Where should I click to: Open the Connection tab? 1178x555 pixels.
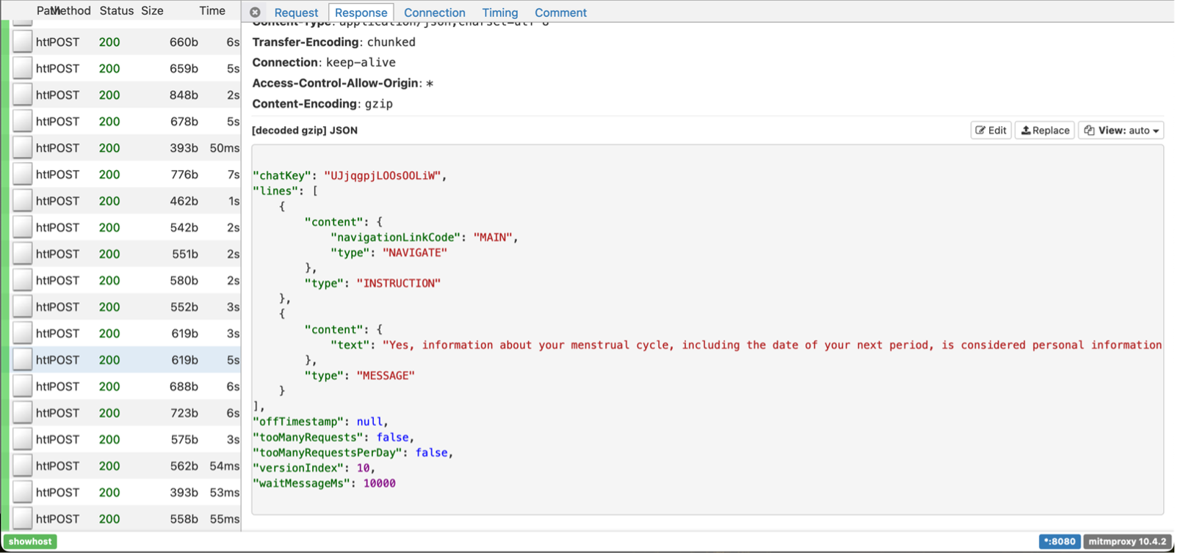click(x=434, y=12)
